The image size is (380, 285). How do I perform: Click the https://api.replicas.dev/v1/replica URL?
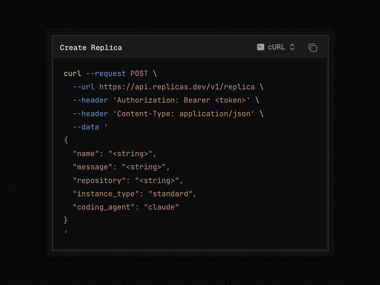pyautogui.click(x=177, y=87)
